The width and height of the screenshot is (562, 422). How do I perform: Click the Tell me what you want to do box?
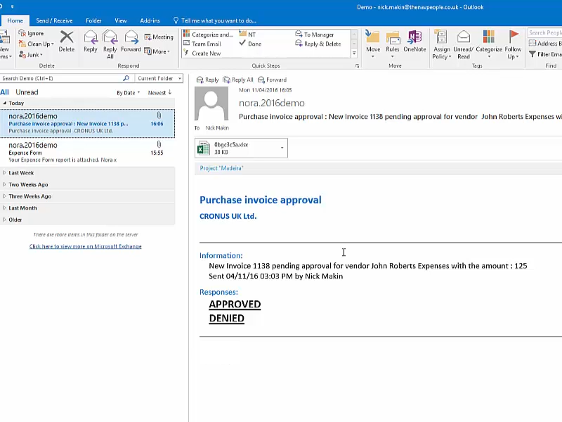click(215, 20)
